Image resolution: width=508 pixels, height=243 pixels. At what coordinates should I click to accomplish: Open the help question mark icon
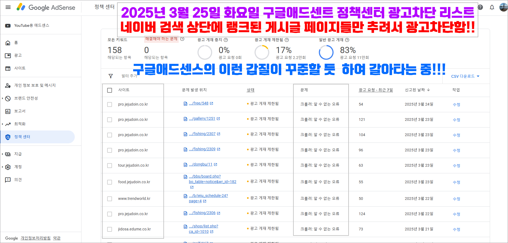click(480, 7)
